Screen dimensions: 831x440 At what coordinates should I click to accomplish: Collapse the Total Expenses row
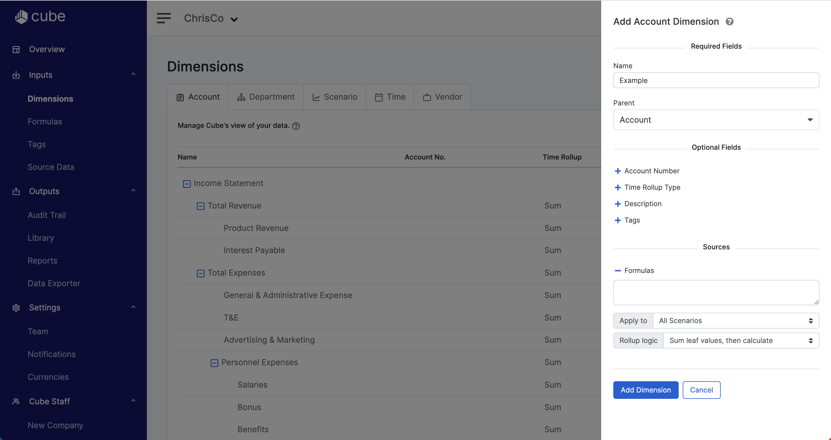201,274
